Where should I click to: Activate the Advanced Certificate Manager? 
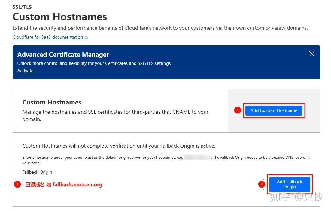pos(25,71)
